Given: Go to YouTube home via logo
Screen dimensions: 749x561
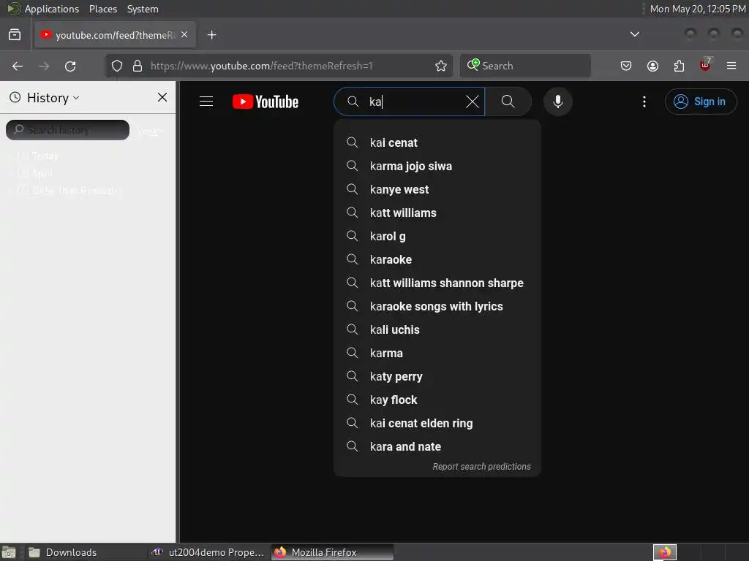Looking at the screenshot, I should [x=266, y=102].
